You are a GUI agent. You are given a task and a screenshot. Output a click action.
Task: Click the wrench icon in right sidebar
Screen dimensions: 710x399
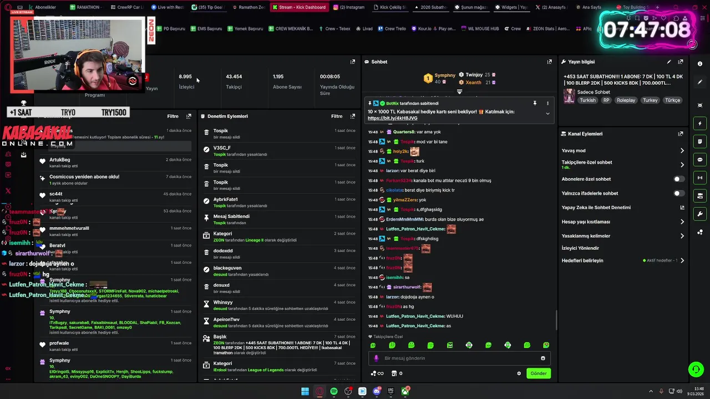pos(700,214)
